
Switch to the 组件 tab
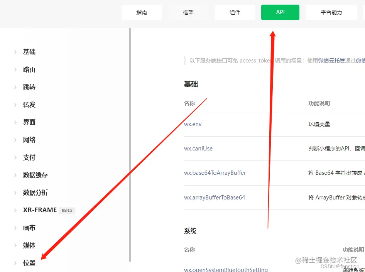(234, 12)
